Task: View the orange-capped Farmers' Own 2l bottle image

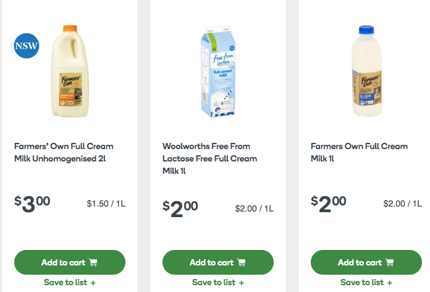Action: click(x=70, y=71)
